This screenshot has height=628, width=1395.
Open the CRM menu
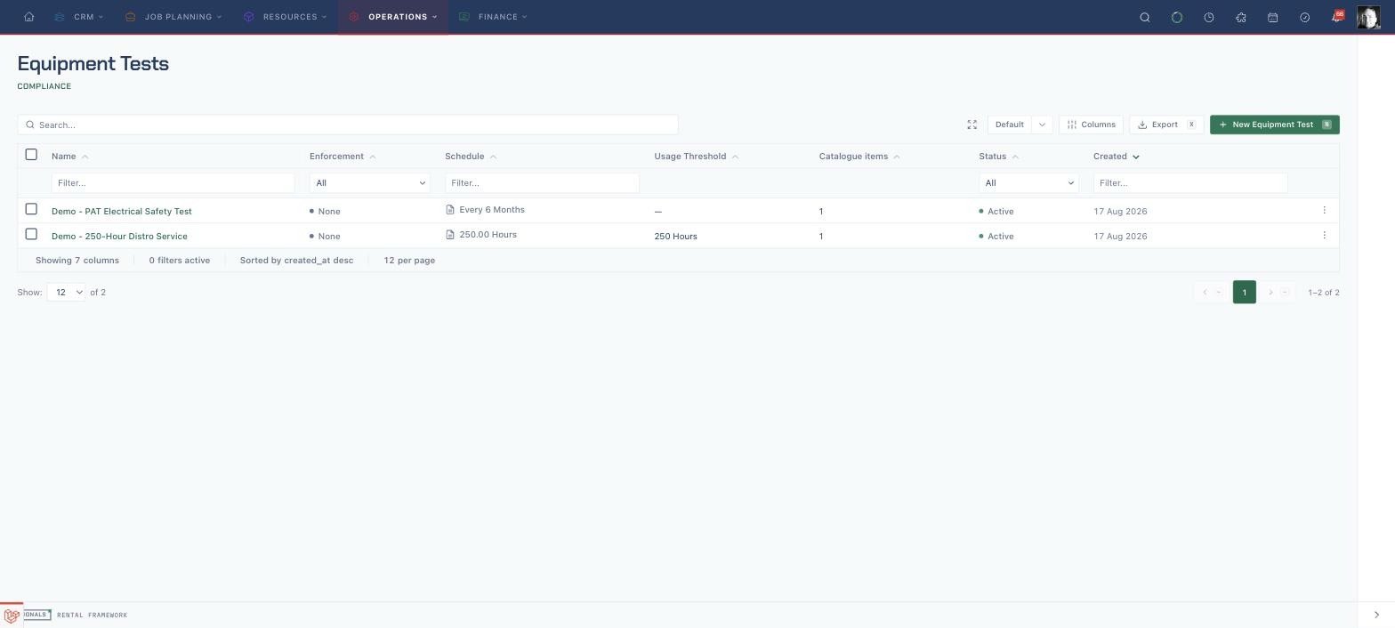(x=79, y=17)
